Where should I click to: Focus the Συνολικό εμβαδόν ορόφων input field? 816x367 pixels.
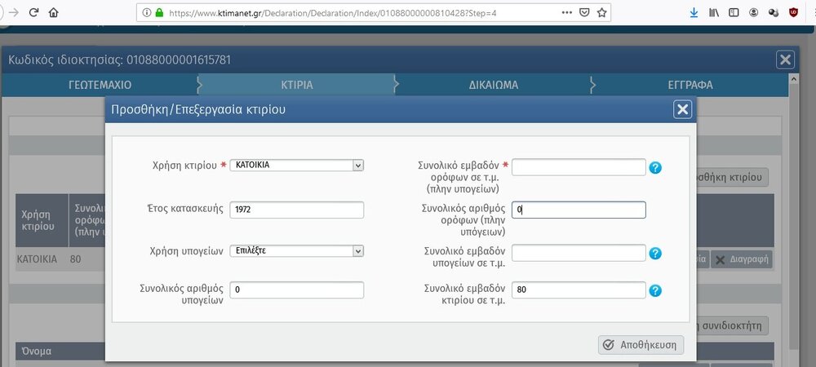[x=579, y=167]
